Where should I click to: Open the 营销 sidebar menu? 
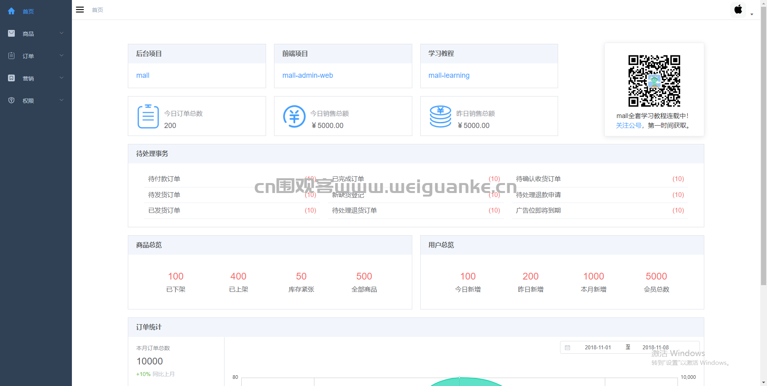pos(36,78)
